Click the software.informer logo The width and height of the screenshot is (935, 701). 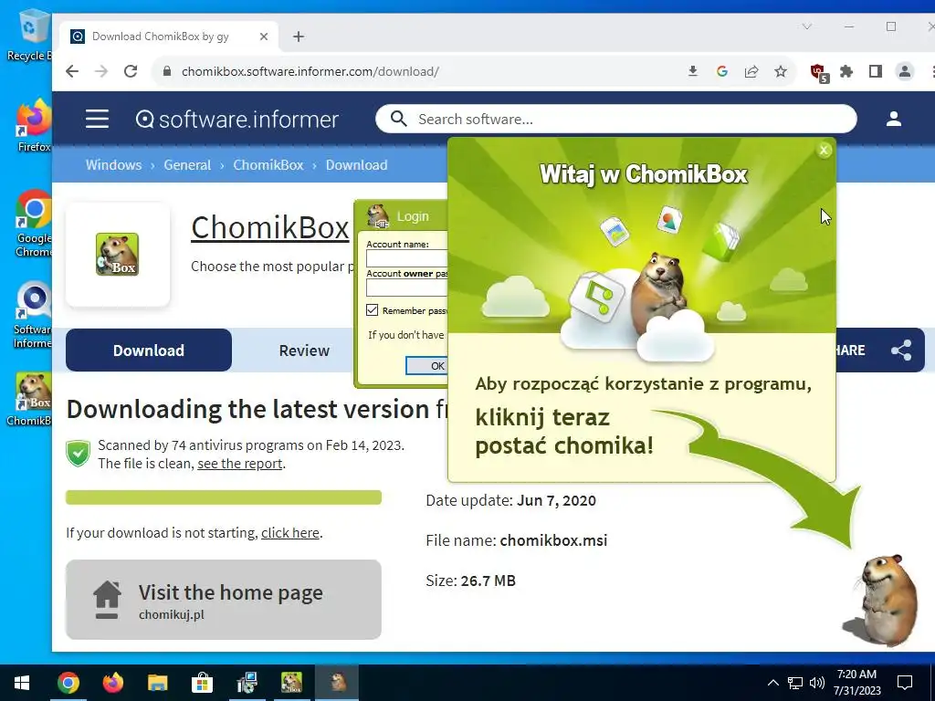236,120
